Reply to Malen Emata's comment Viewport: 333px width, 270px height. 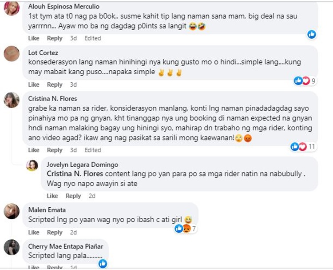55,232
